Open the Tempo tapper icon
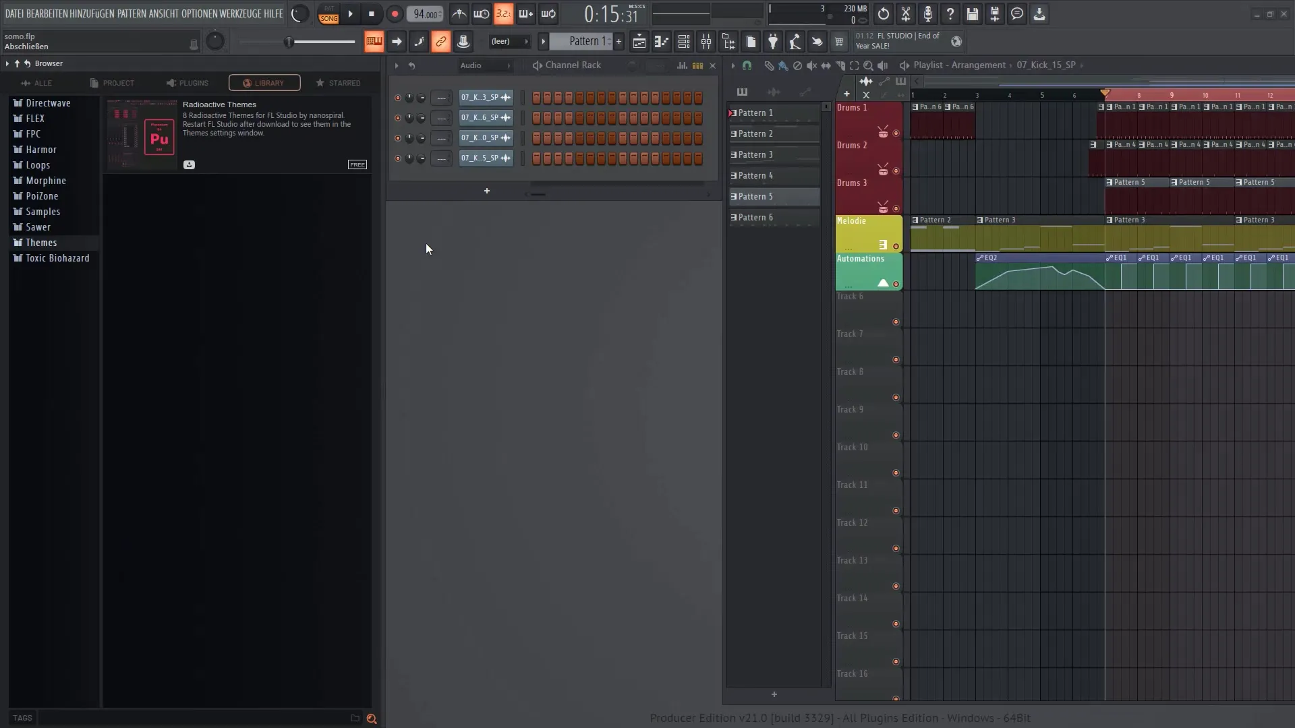This screenshot has height=728, width=1295. pyautogui.click(x=795, y=42)
